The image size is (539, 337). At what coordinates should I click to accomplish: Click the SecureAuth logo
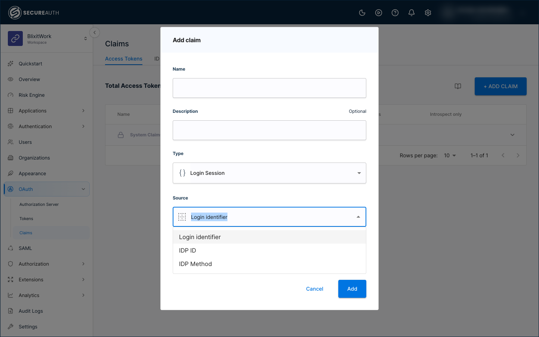34,13
